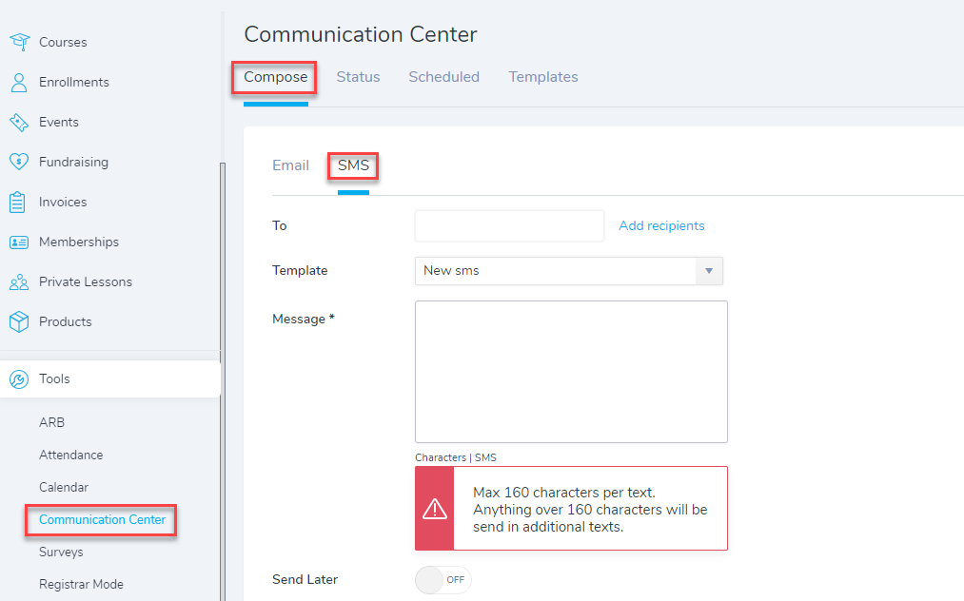Open Memberships in the sidebar

[79, 242]
